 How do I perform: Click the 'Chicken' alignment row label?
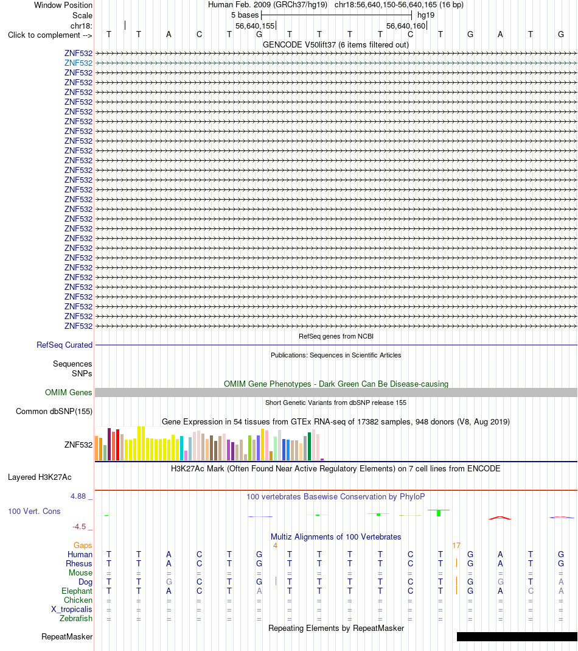click(78, 600)
